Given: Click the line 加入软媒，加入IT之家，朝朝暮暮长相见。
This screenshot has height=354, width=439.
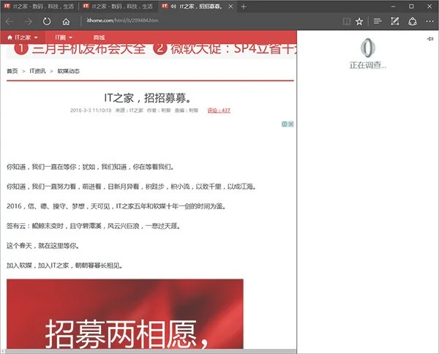Looking at the screenshot, I should click(64, 265).
